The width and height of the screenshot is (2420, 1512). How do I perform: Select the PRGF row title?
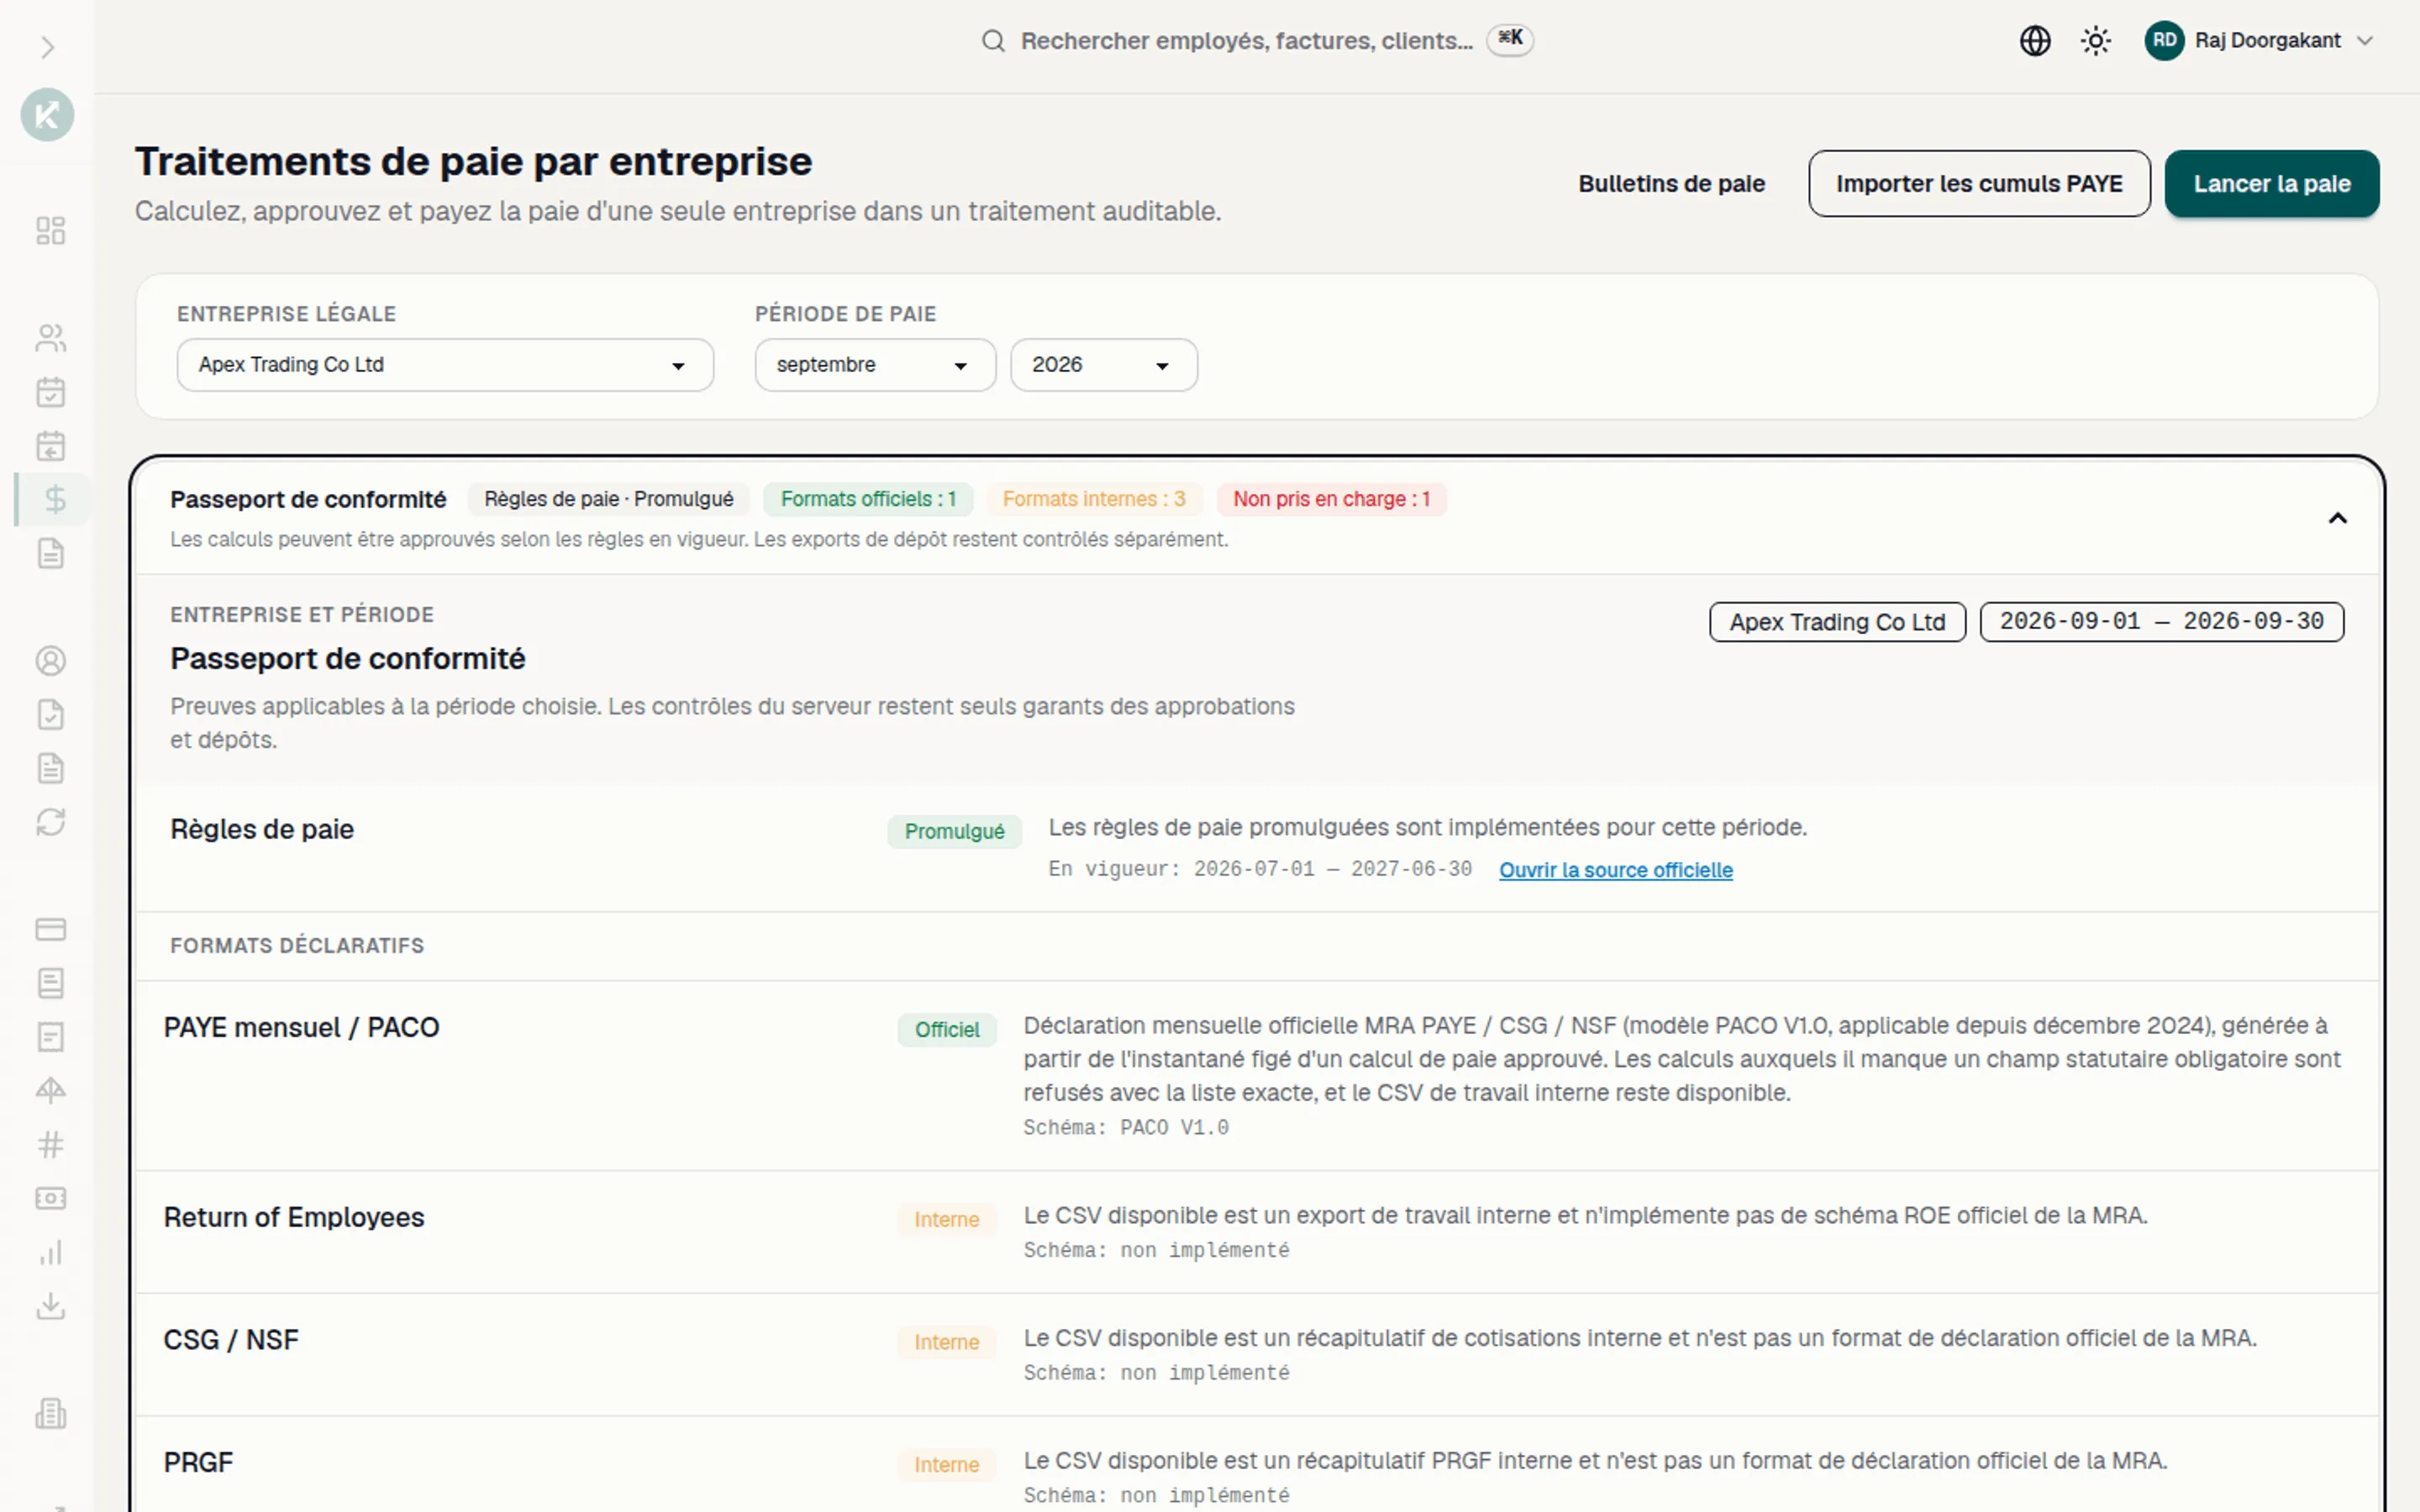(198, 1463)
